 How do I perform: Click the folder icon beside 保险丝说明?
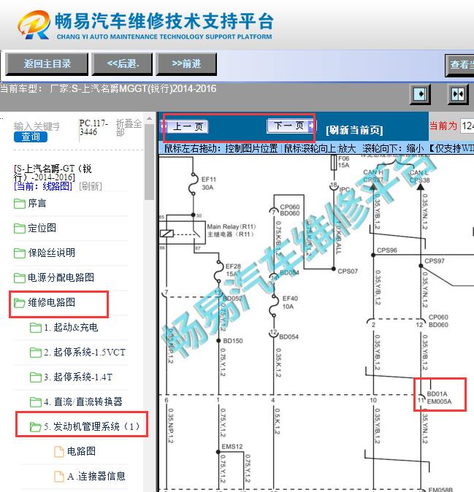(20, 253)
